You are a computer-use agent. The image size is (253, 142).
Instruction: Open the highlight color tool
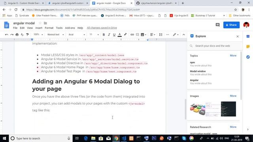coord(125,35)
